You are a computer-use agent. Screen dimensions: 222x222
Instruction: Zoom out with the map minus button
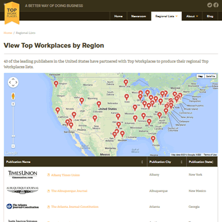pyautogui.click(x=13, y=146)
